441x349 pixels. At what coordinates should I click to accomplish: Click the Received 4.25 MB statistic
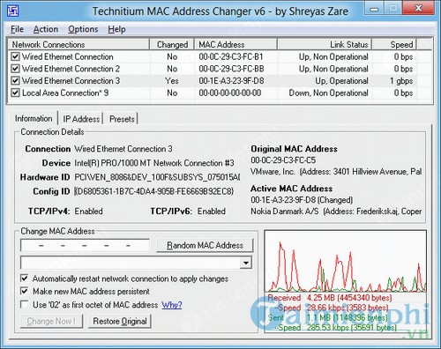point(330,298)
